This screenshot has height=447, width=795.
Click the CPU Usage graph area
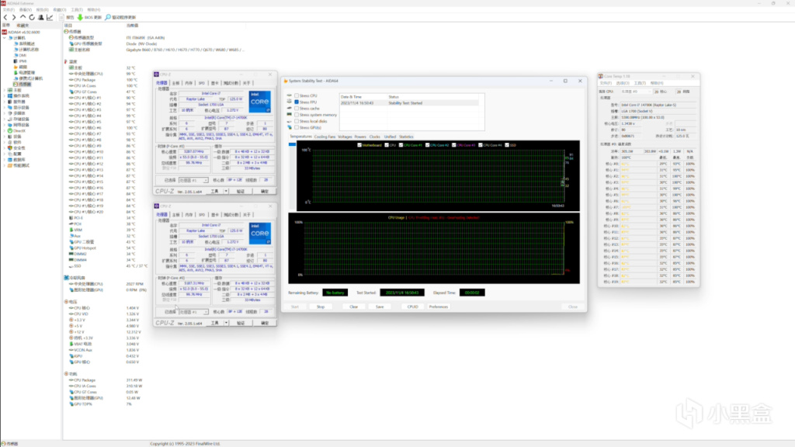click(434, 248)
